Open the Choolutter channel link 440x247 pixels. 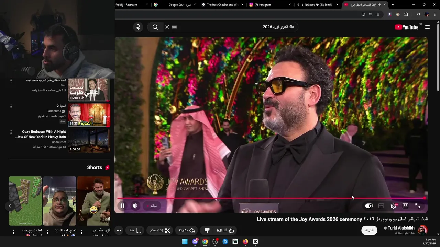(59, 142)
